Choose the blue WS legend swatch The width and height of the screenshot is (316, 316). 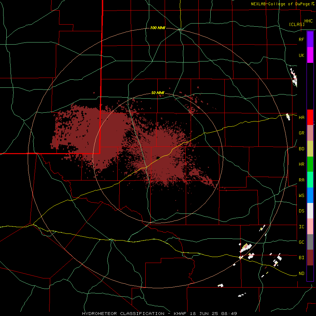coord(310,195)
